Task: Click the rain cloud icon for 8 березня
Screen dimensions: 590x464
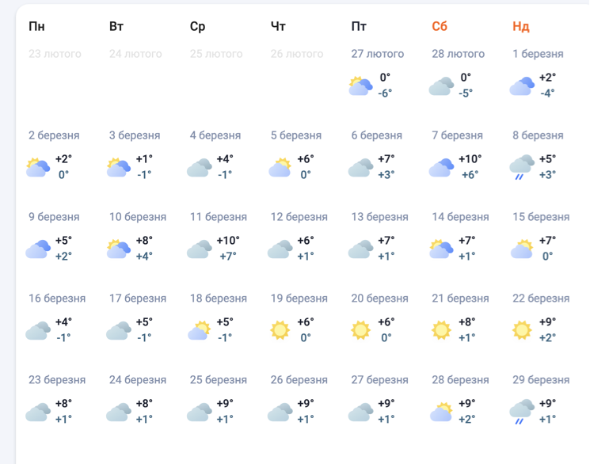Action: click(x=522, y=167)
